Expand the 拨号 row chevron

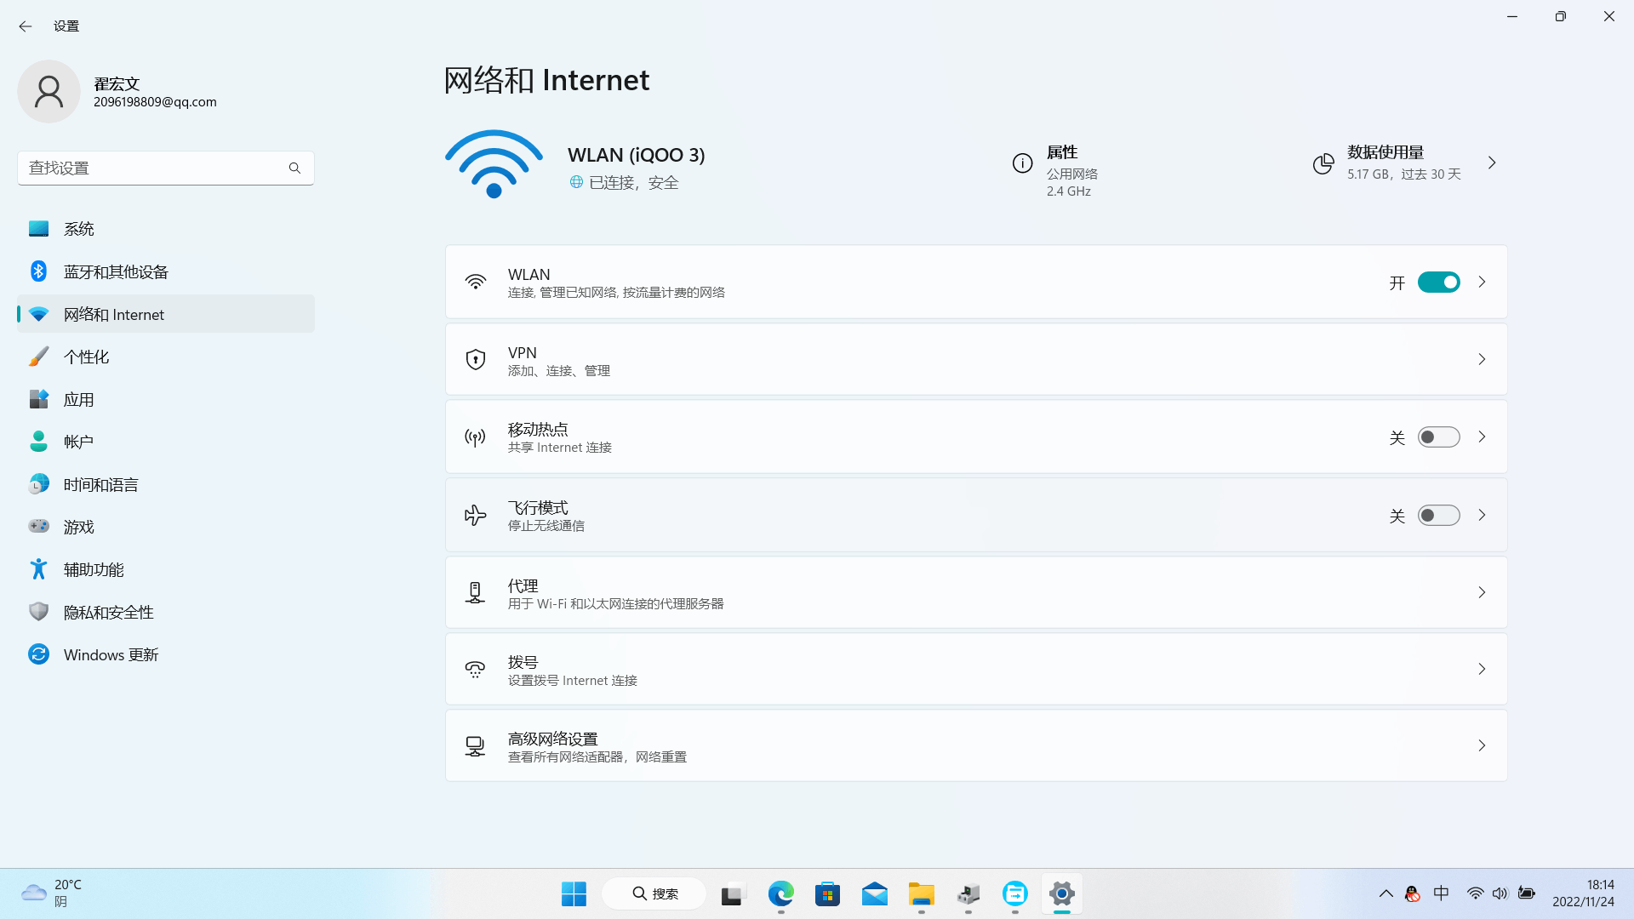pos(1482,669)
